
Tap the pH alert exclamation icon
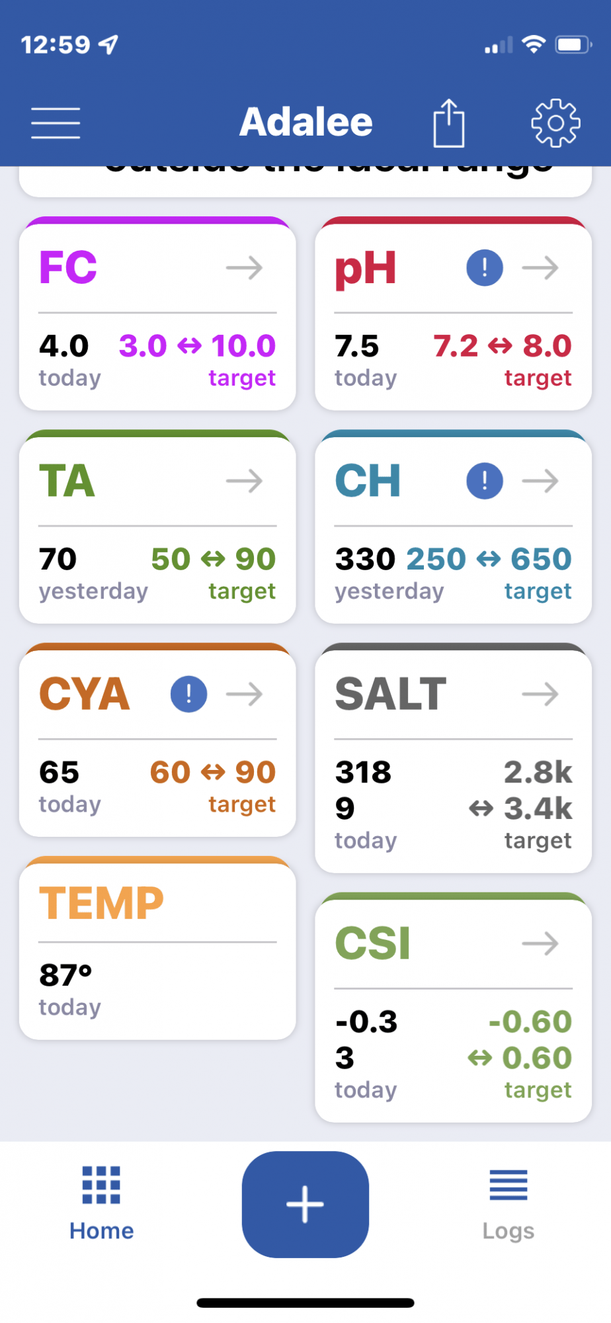[x=485, y=268]
